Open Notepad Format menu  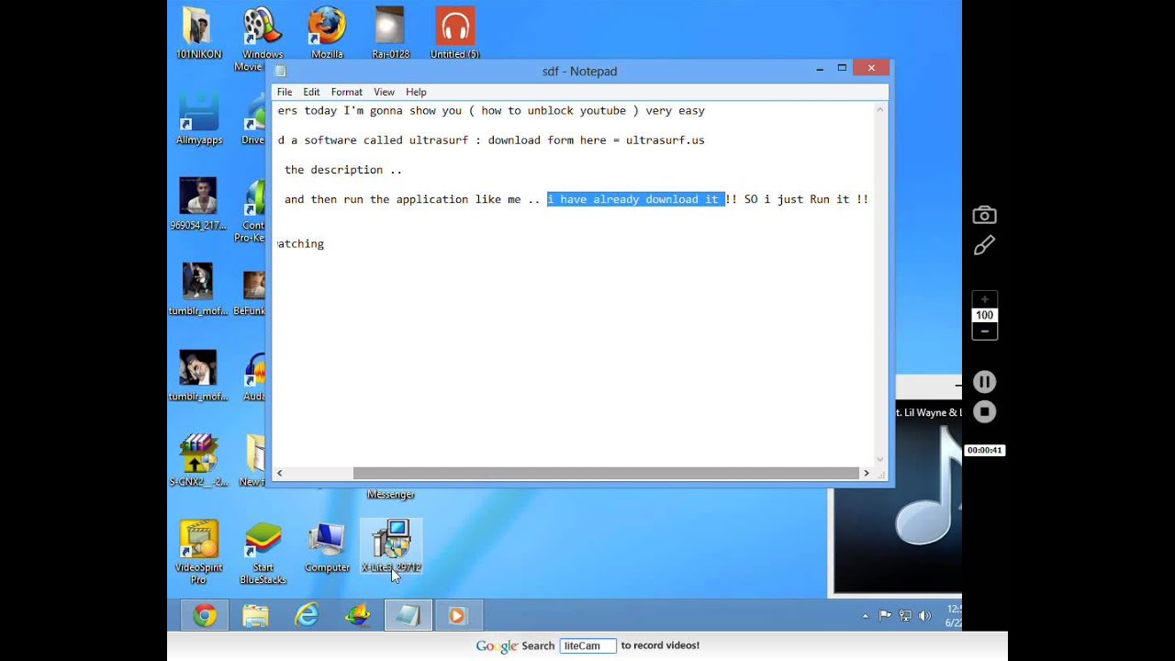pos(346,92)
